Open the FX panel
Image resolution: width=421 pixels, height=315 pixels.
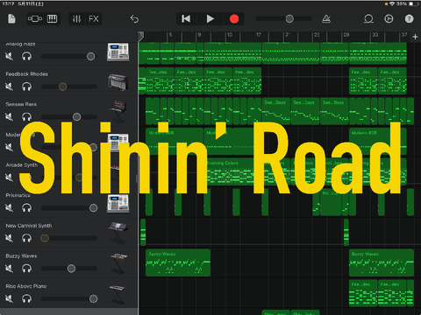coord(94,19)
